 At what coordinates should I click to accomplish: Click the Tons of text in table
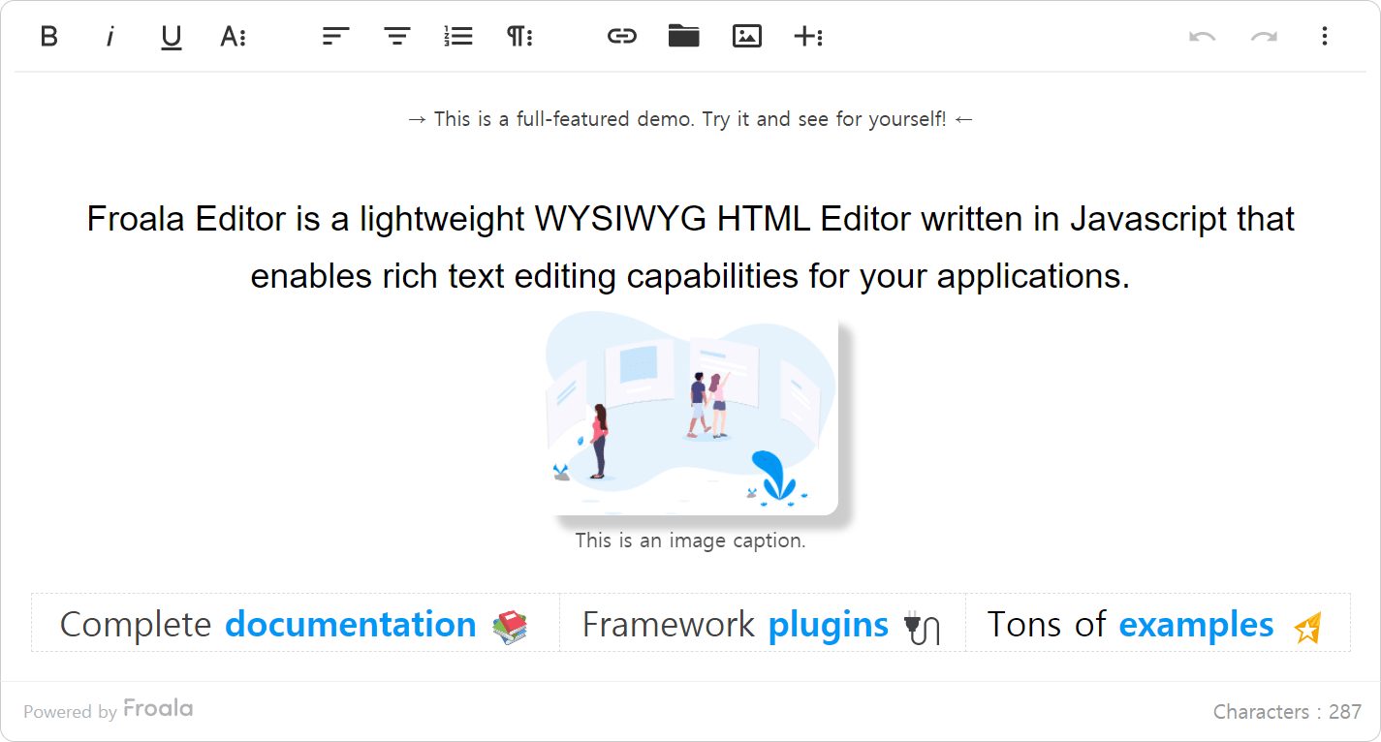pos(1047,625)
